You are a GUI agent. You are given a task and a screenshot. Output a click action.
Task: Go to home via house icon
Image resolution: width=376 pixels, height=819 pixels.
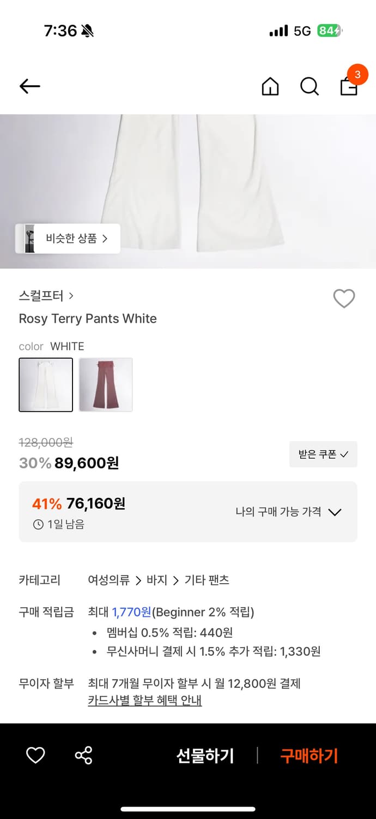[270, 86]
